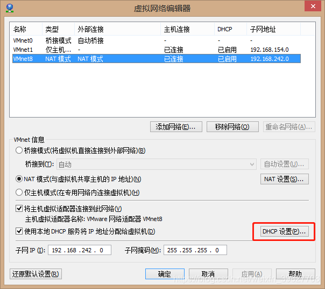
Task: Click the 子网地址 column header
Action: click(x=273, y=29)
